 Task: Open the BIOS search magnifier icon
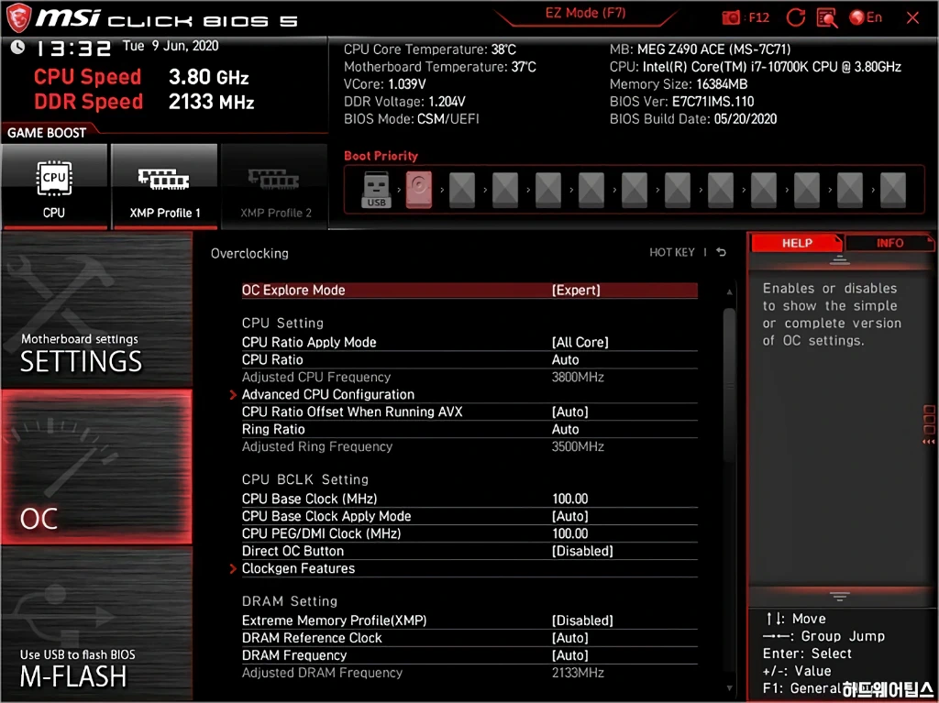[x=827, y=18]
